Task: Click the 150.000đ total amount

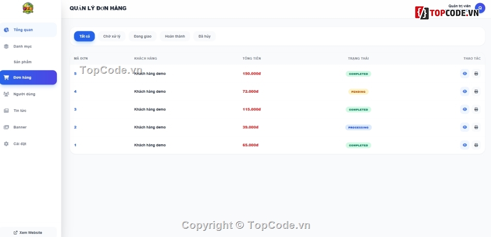Action: pyautogui.click(x=252, y=74)
